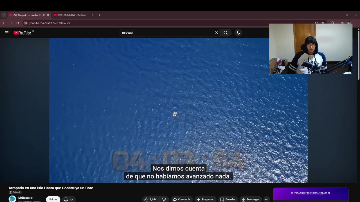The image size is (360, 202).
Task: Open the YouTube hamburger guide menu
Action: [7, 33]
